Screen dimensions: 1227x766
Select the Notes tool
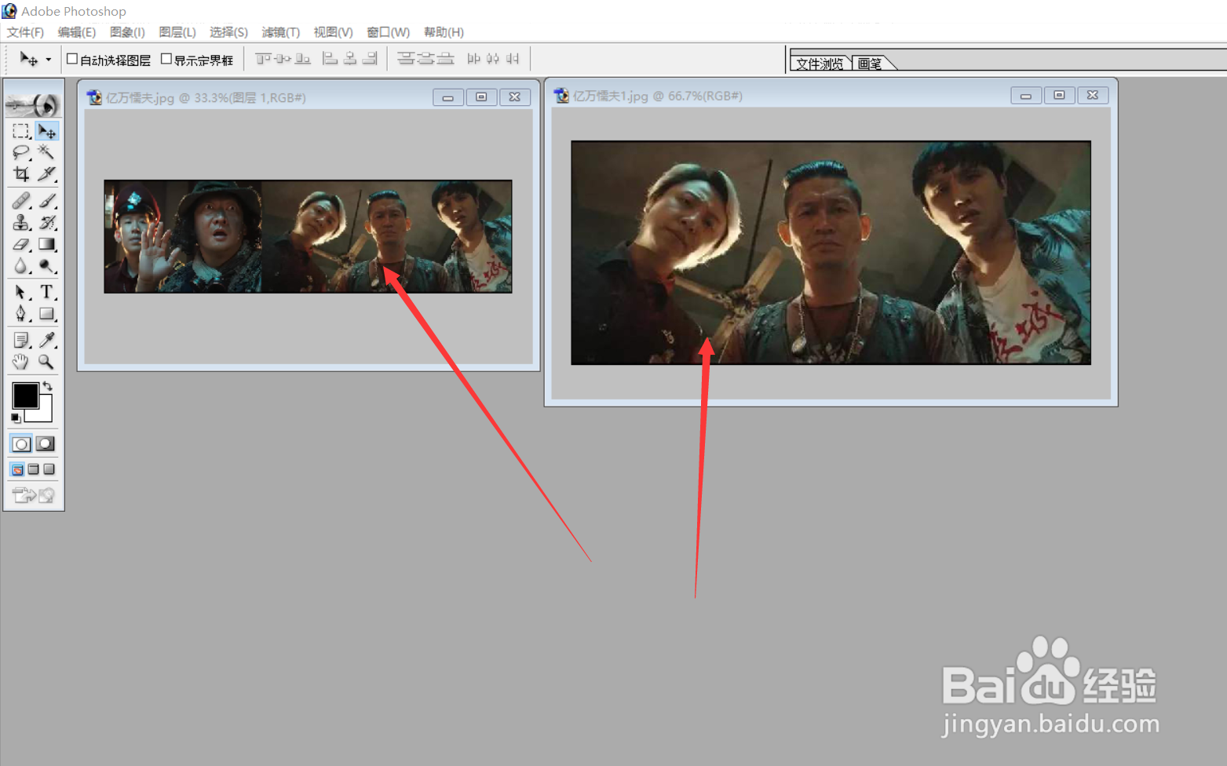coord(21,340)
